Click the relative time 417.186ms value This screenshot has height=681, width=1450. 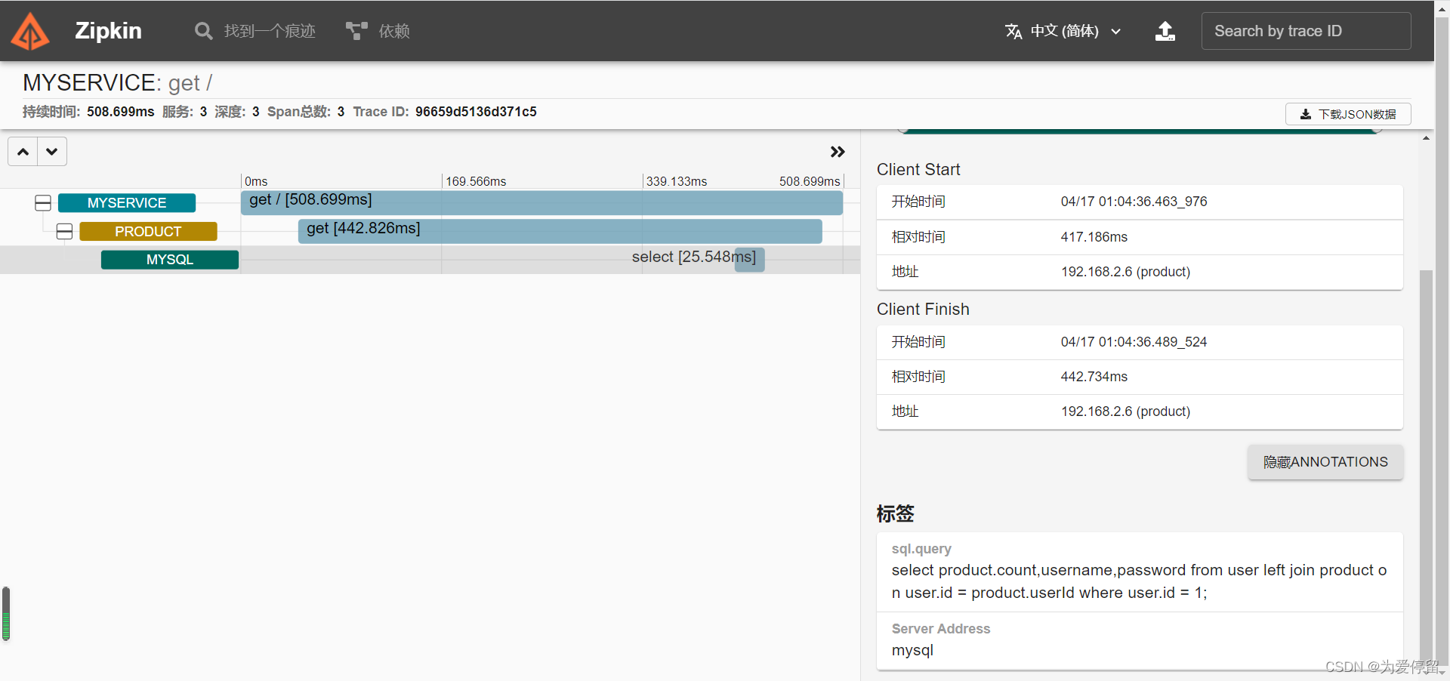click(x=1094, y=237)
